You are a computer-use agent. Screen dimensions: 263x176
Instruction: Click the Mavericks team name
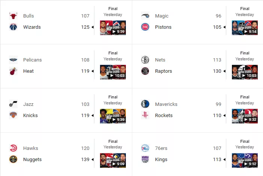pyautogui.click(x=166, y=104)
